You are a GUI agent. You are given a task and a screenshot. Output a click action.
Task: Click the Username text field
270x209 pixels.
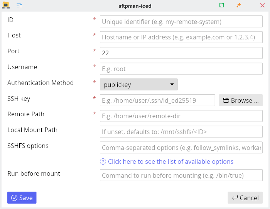pyautogui.click(x=181, y=69)
